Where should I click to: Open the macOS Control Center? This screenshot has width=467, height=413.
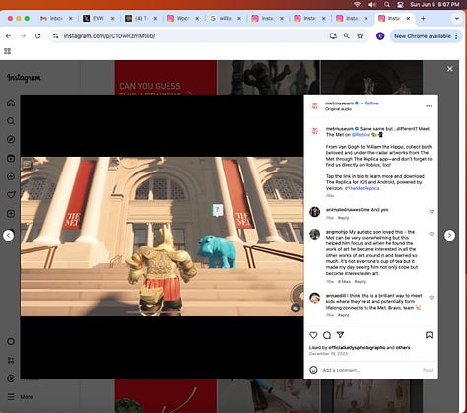click(x=400, y=4)
